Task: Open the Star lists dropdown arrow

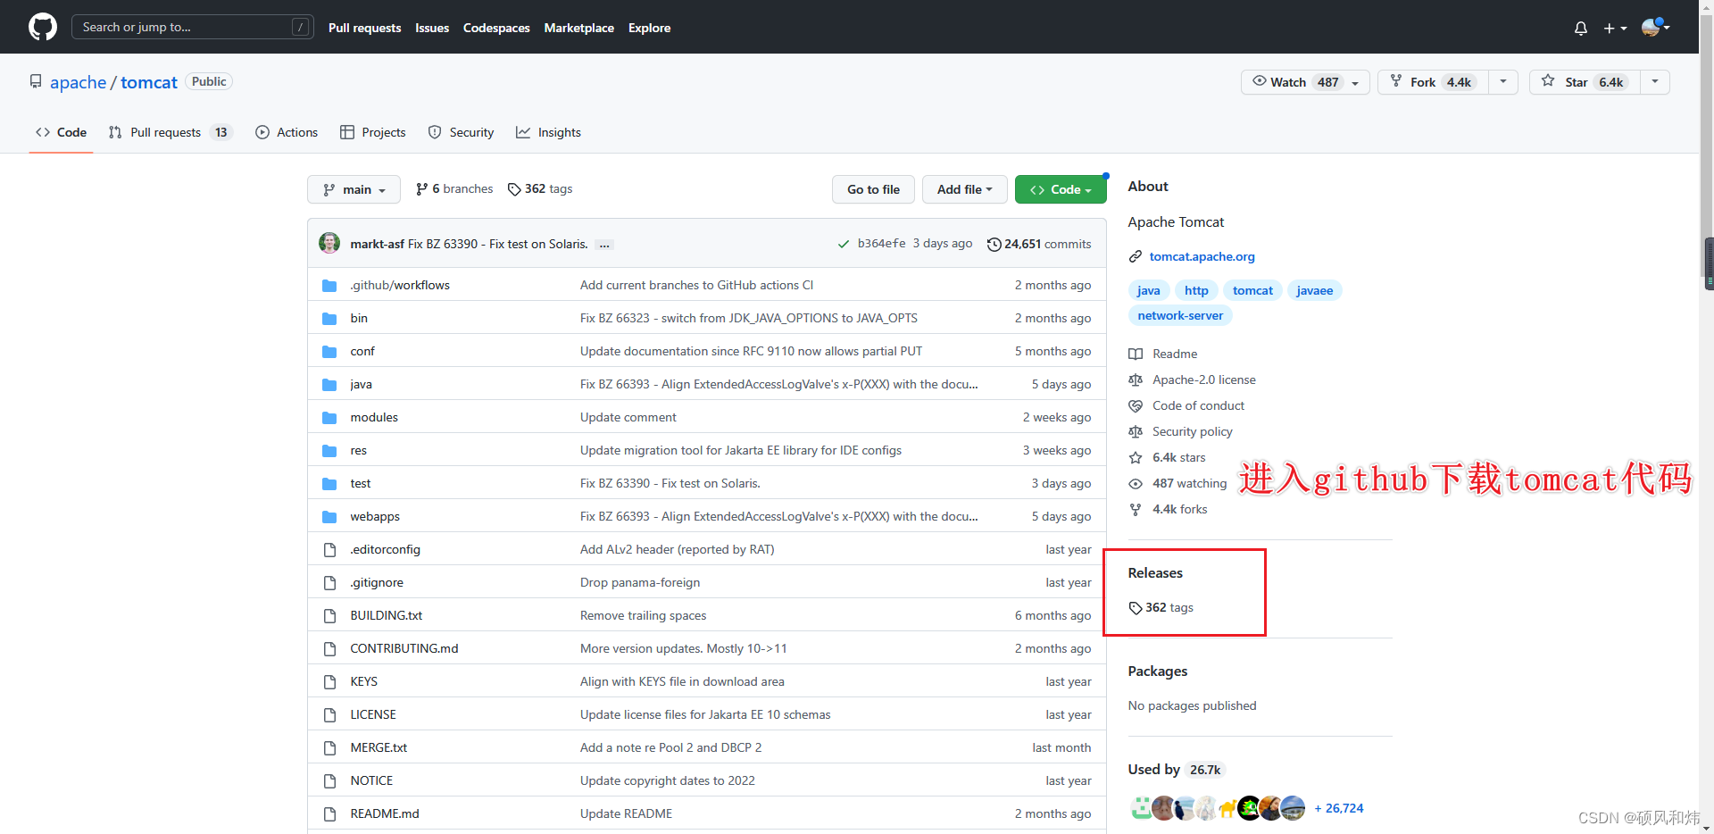Action: (x=1655, y=82)
